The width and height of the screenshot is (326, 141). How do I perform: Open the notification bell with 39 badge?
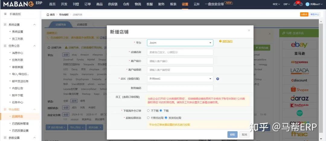point(295,4)
